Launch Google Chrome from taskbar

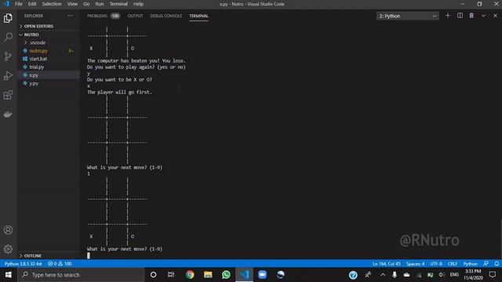point(190,275)
